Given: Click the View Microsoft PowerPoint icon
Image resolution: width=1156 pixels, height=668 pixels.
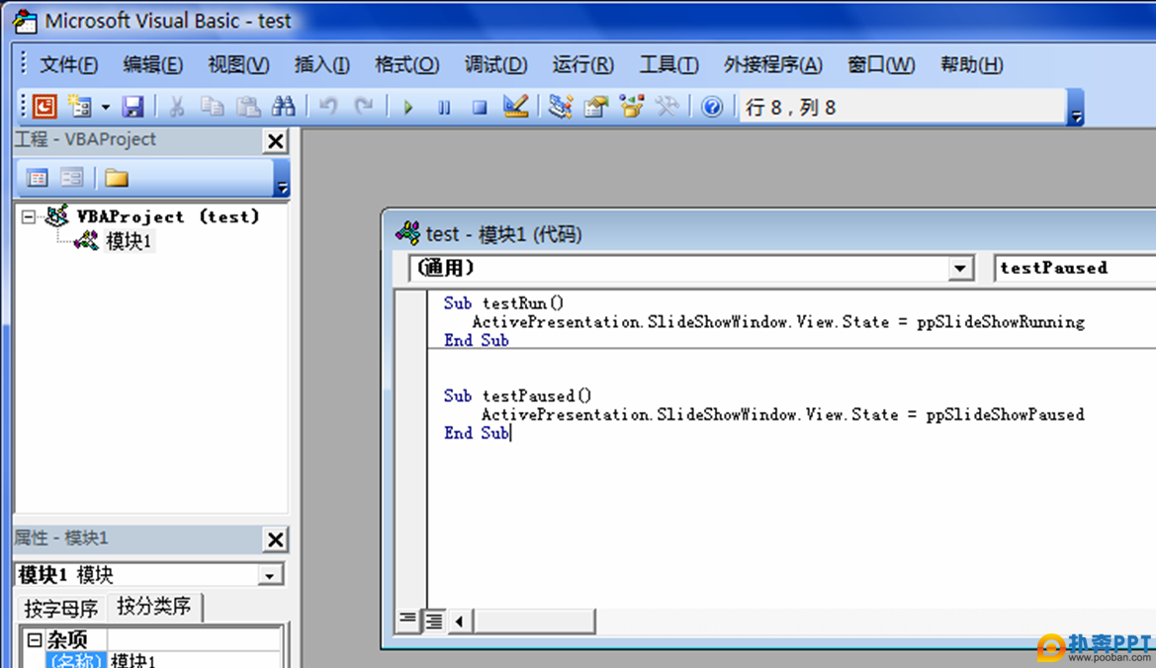Looking at the screenshot, I should pos(44,107).
